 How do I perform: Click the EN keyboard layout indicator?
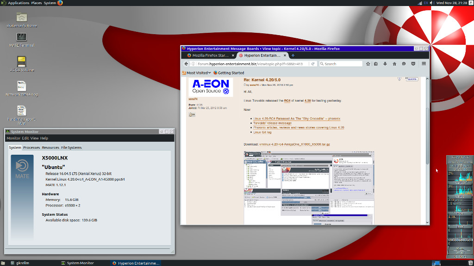426,3
